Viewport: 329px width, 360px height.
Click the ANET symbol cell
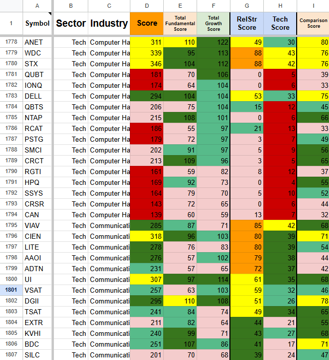[37, 42]
